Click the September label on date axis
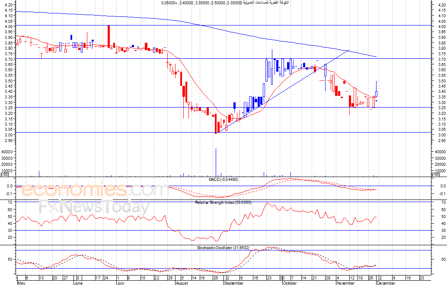 (x=233, y=283)
